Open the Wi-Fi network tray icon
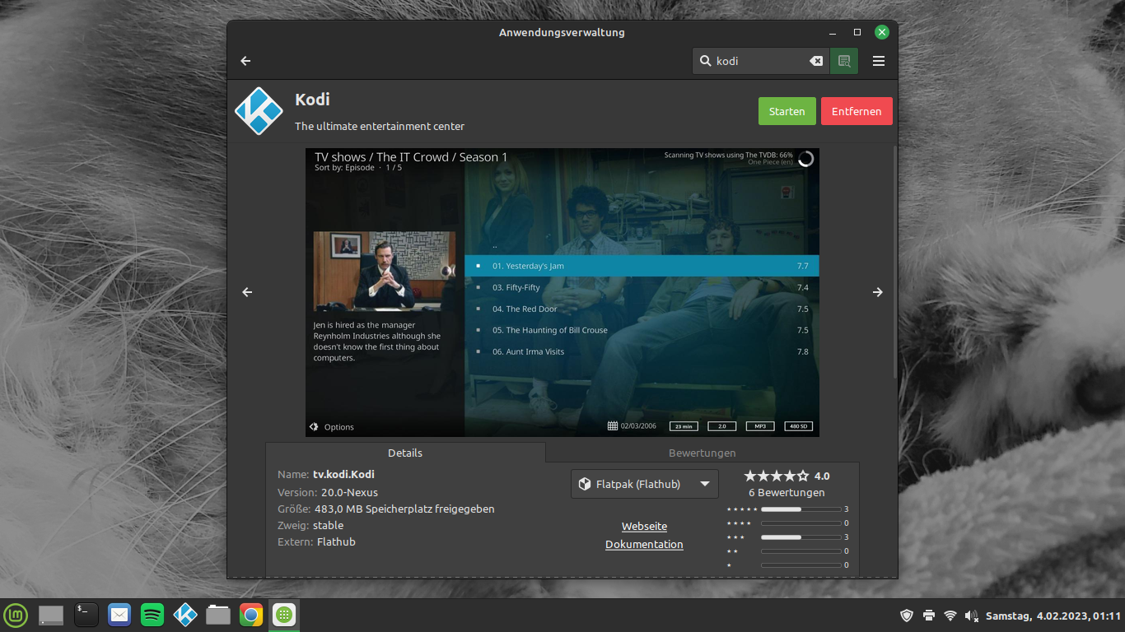 pos(950,616)
